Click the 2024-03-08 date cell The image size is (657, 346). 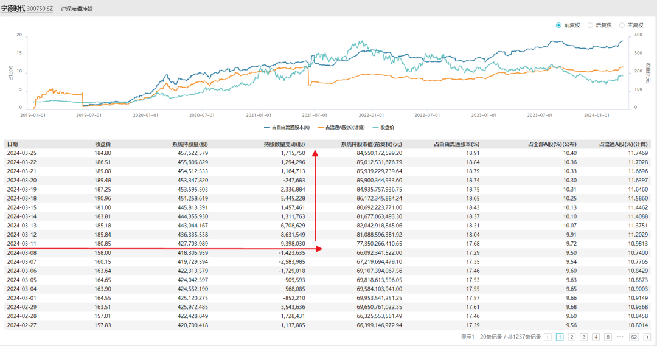(22, 253)
